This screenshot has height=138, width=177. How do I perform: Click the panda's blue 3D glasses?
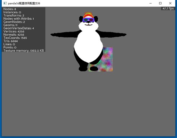88,20
